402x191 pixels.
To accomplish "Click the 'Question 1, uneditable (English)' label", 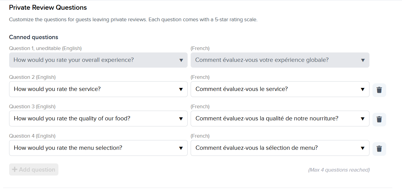I will coord(45,48).
